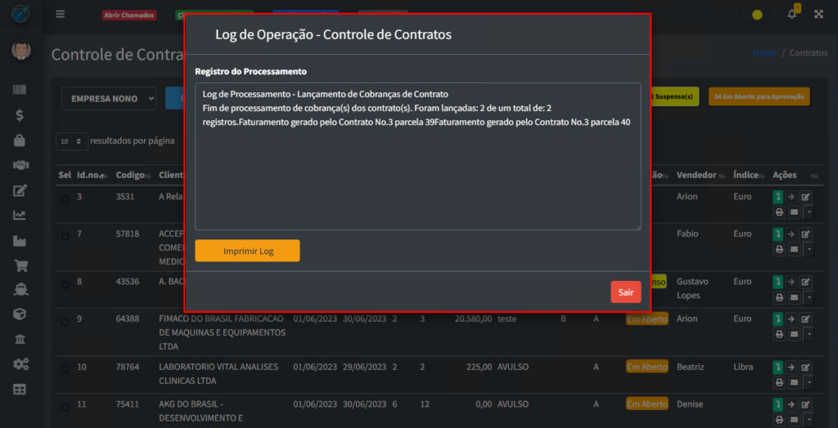This screenshot has height=428, width=838.
Task: Open the hamburger sidebar menu
Action: coord(60,15)
